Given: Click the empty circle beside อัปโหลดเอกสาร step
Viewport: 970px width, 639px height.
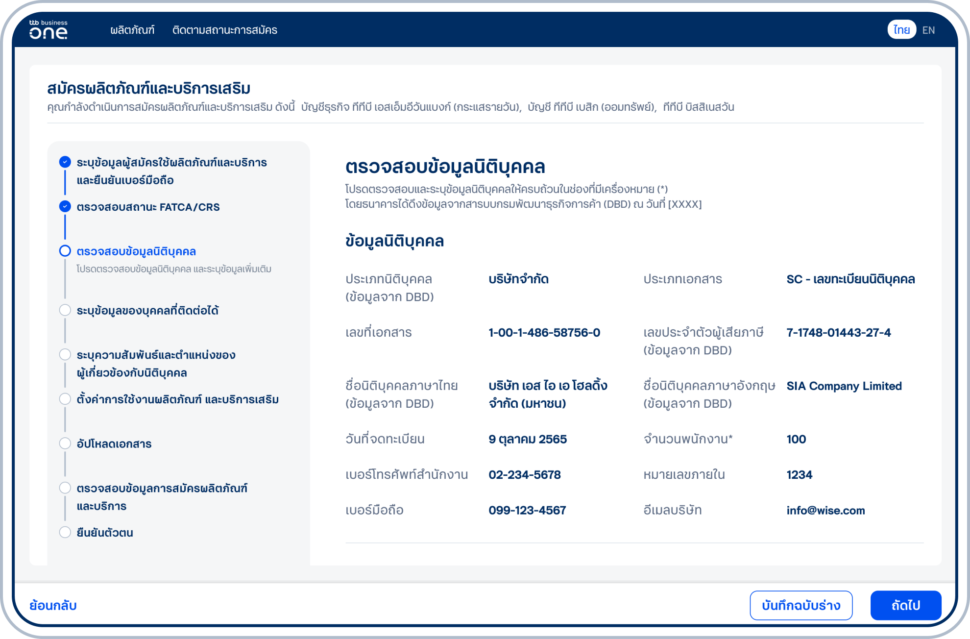Looking at the screenshot, I should pyautogui.click(x=65, y=443).
